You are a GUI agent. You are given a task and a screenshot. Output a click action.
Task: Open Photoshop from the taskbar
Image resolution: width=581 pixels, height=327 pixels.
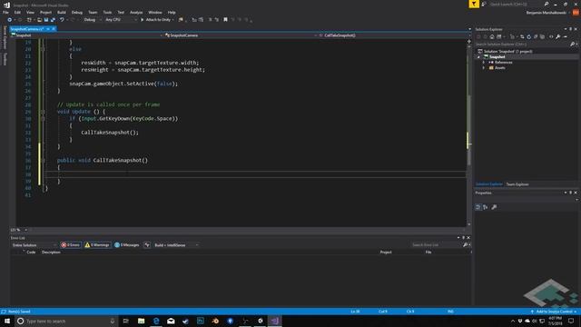pyautogui.click(x=201, y=321)
